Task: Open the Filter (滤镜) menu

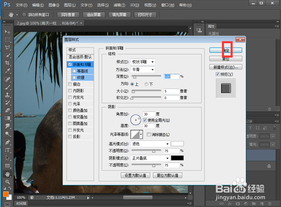Action: [x=119, y=5]
